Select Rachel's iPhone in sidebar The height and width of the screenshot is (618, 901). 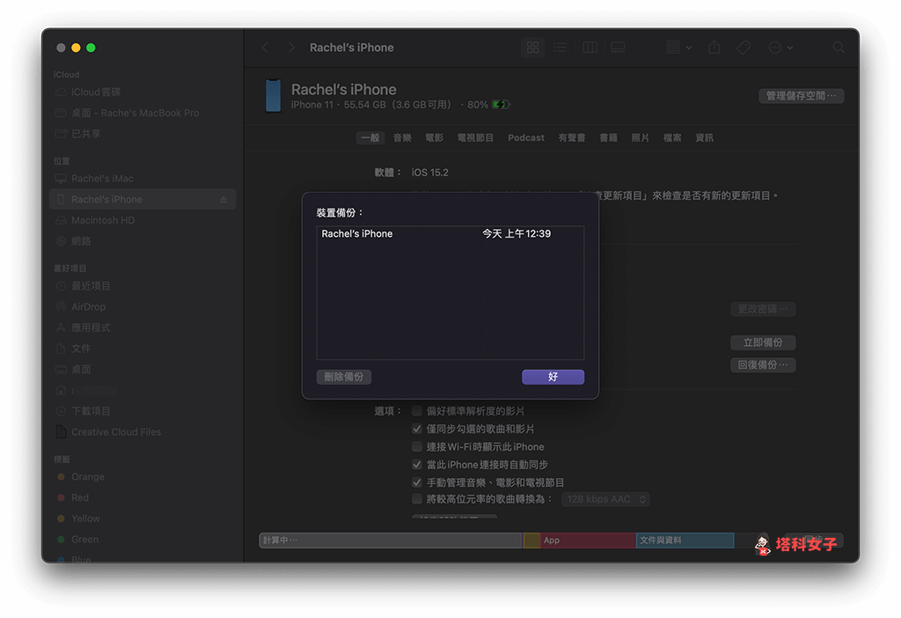pos(143,200)
